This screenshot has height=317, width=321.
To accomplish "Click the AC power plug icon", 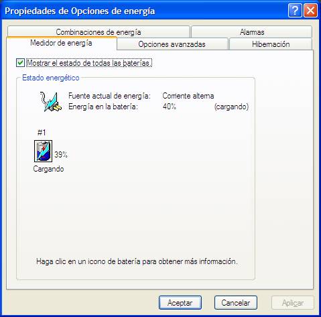I will click(x=50, y=102).
